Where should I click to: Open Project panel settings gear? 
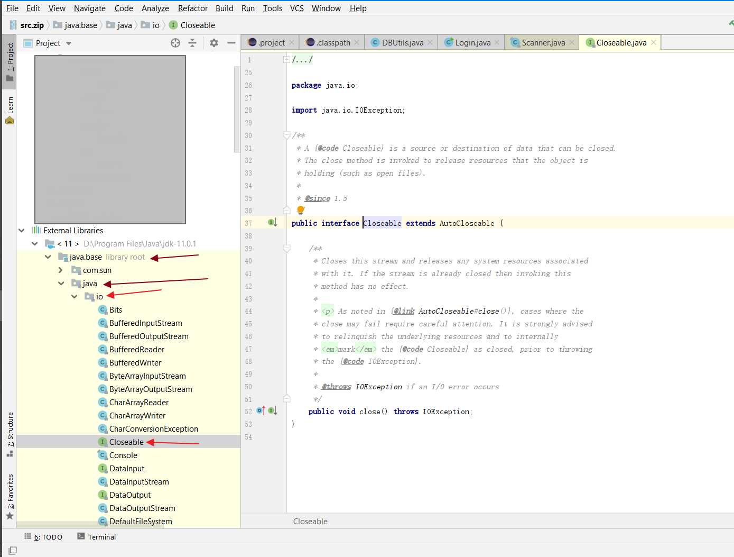click(214, 43)
